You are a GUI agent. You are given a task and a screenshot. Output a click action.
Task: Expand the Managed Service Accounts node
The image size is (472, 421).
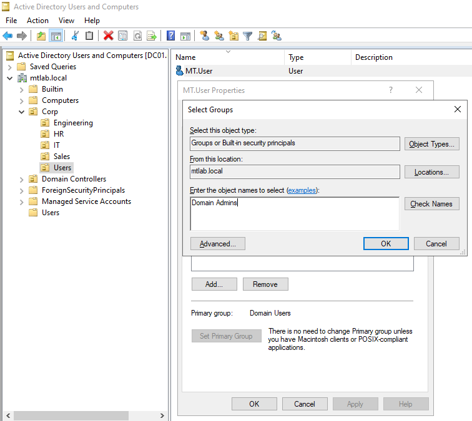point(21,202)
